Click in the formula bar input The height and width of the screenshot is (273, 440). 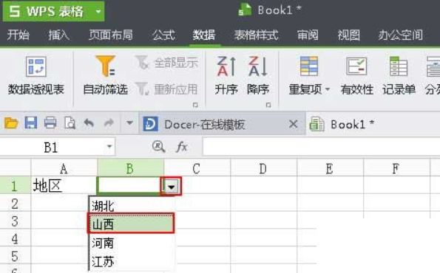(x=321, y=147)
